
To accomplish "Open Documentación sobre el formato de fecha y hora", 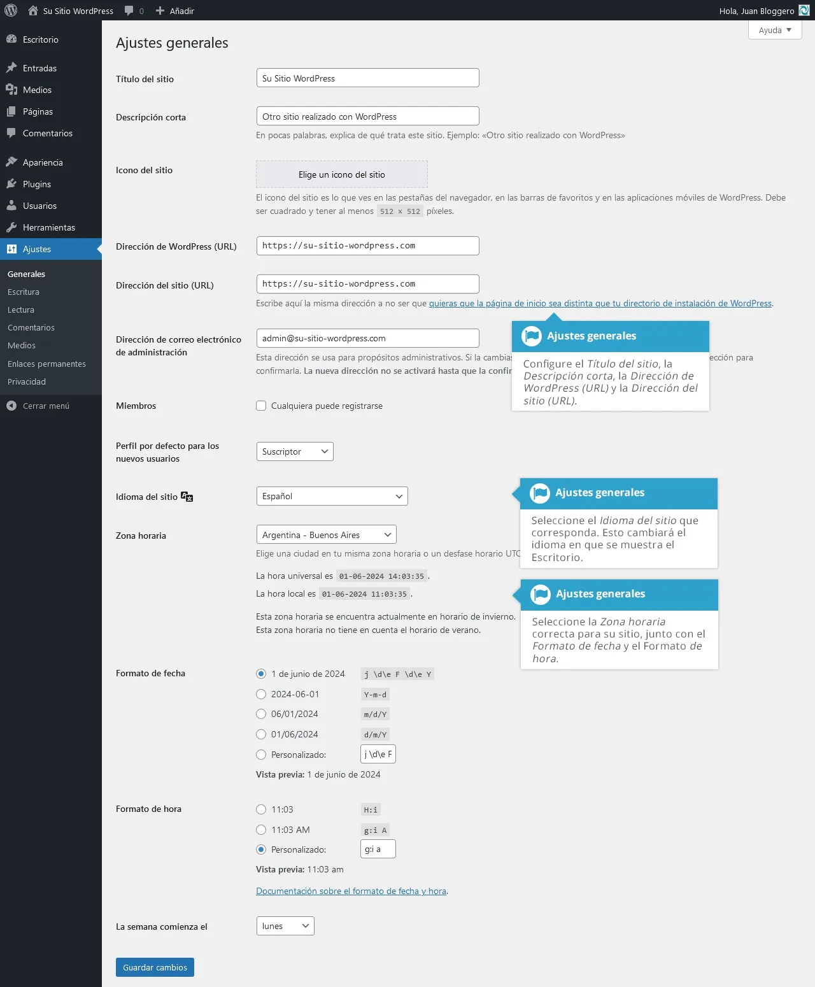I will (351, 891).
